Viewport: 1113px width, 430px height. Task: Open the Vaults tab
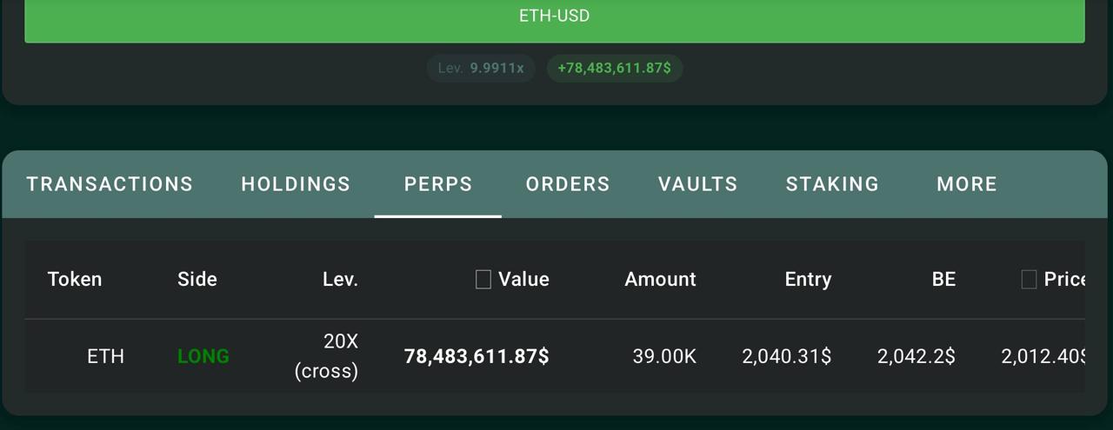(697, 184)
